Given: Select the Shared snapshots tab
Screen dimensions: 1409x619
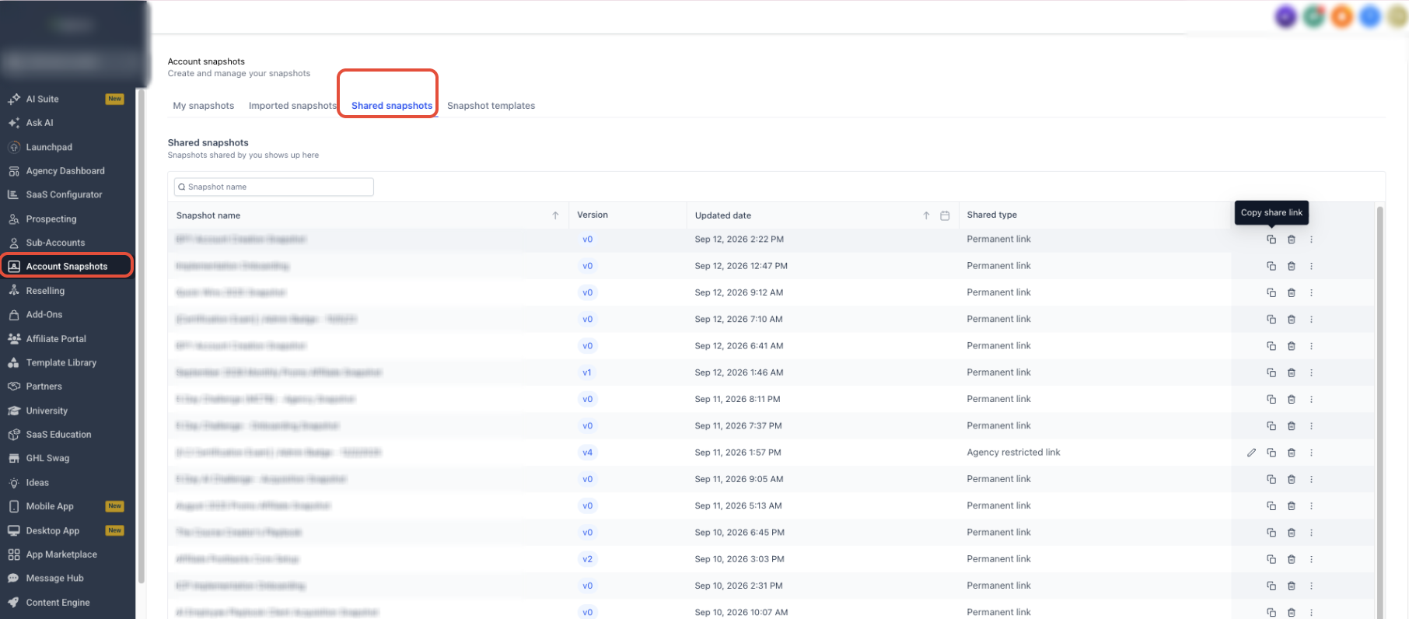Looking at the screenshot, I should 392,106.
